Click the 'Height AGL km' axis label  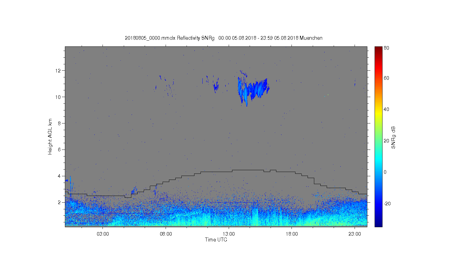50,136
